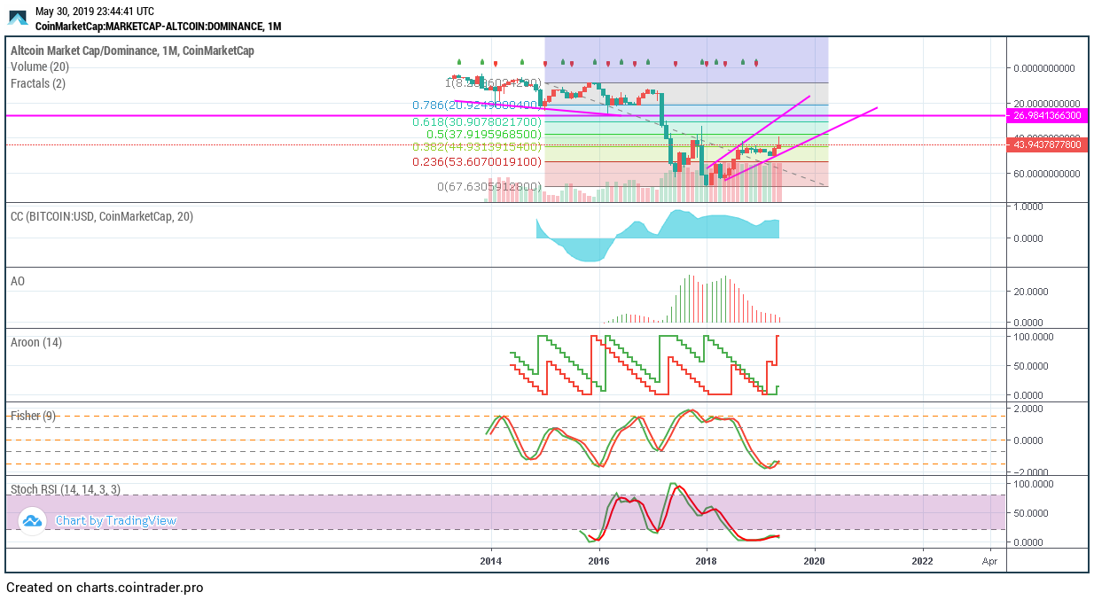
Task: Select the Fractals (2) indicator label
Action: 38,83
